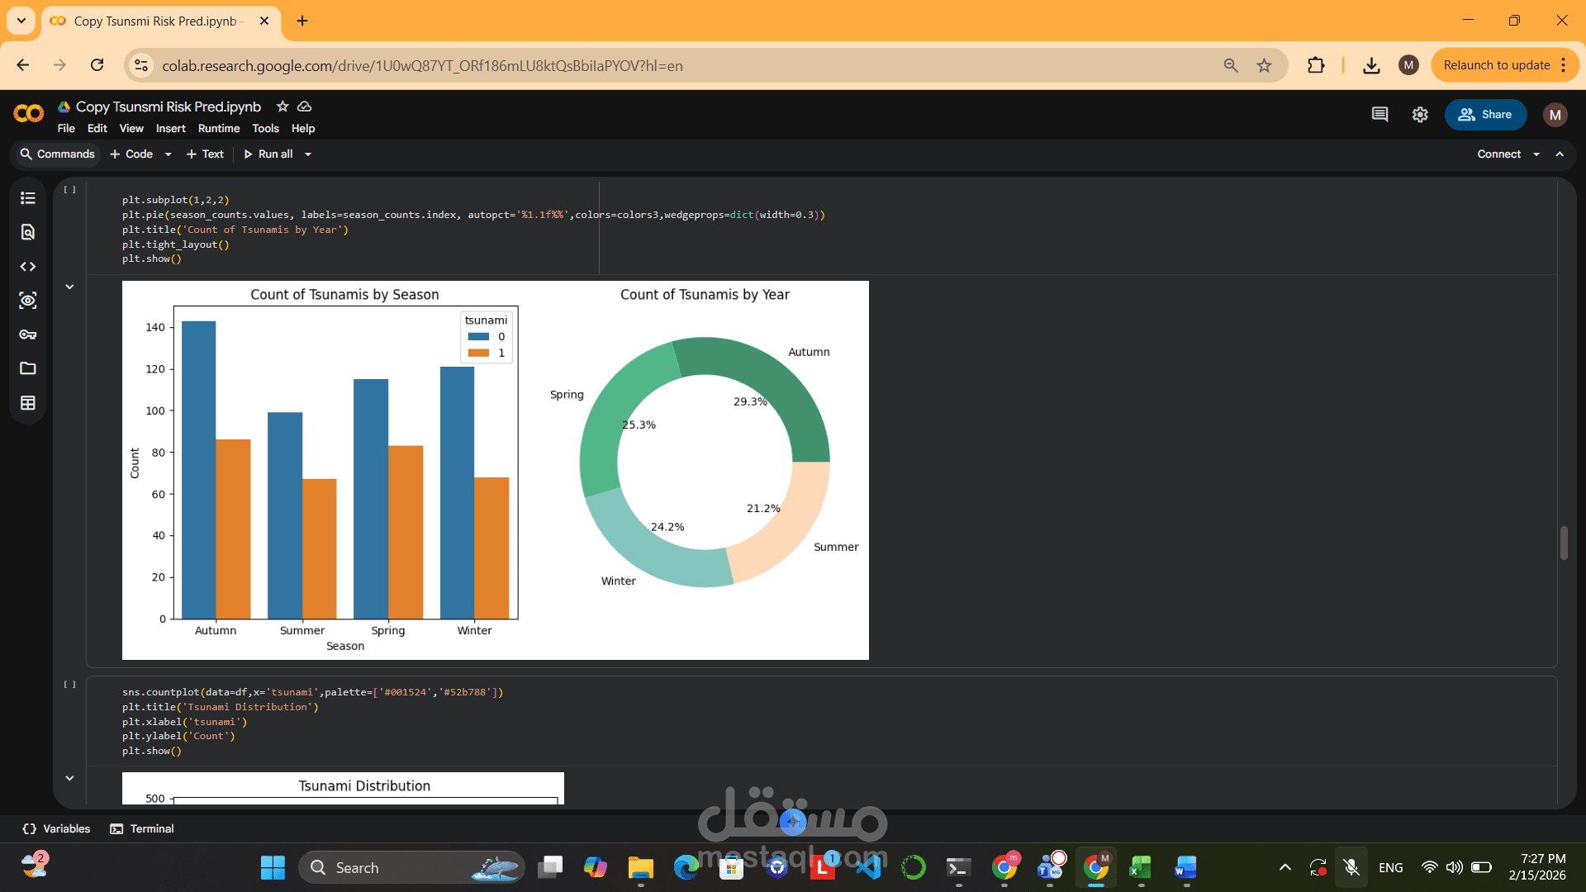Run the tsunami countplot cell
This screenshot has height=892, width=1586.
[70, 685]
